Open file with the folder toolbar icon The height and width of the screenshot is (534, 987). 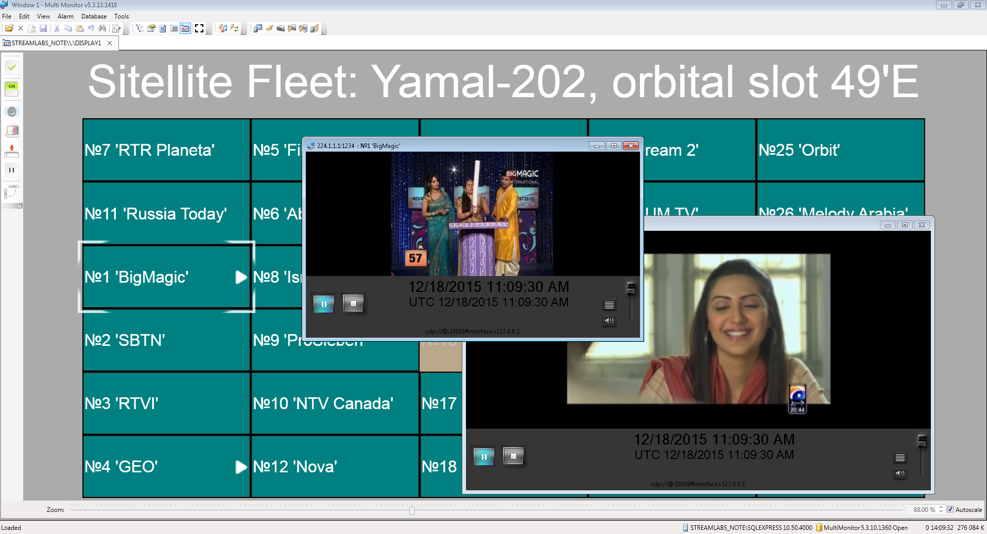point(9,28)
